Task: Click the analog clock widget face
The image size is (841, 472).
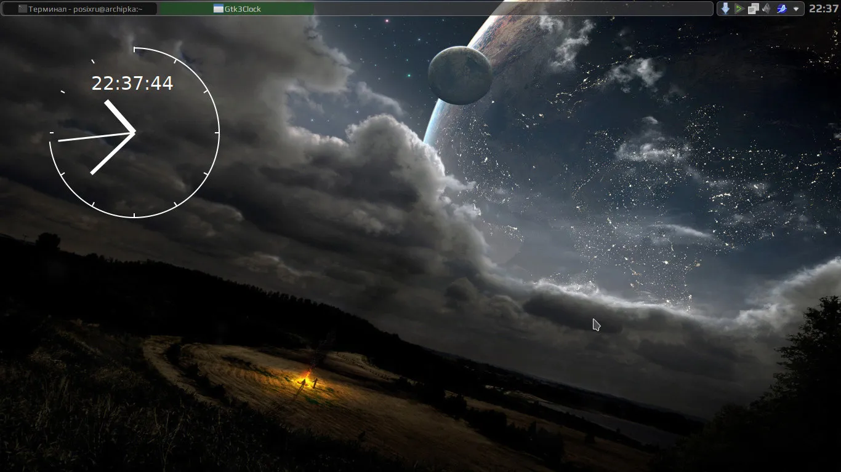Action: click(134, 132)
